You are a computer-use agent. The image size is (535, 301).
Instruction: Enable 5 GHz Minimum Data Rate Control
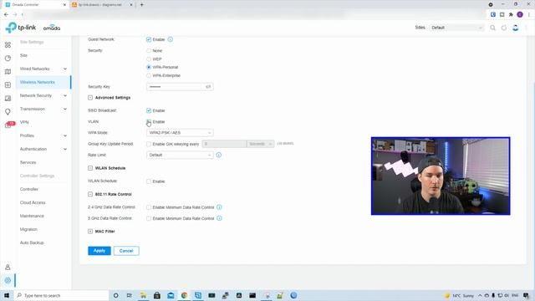(149, 218)
